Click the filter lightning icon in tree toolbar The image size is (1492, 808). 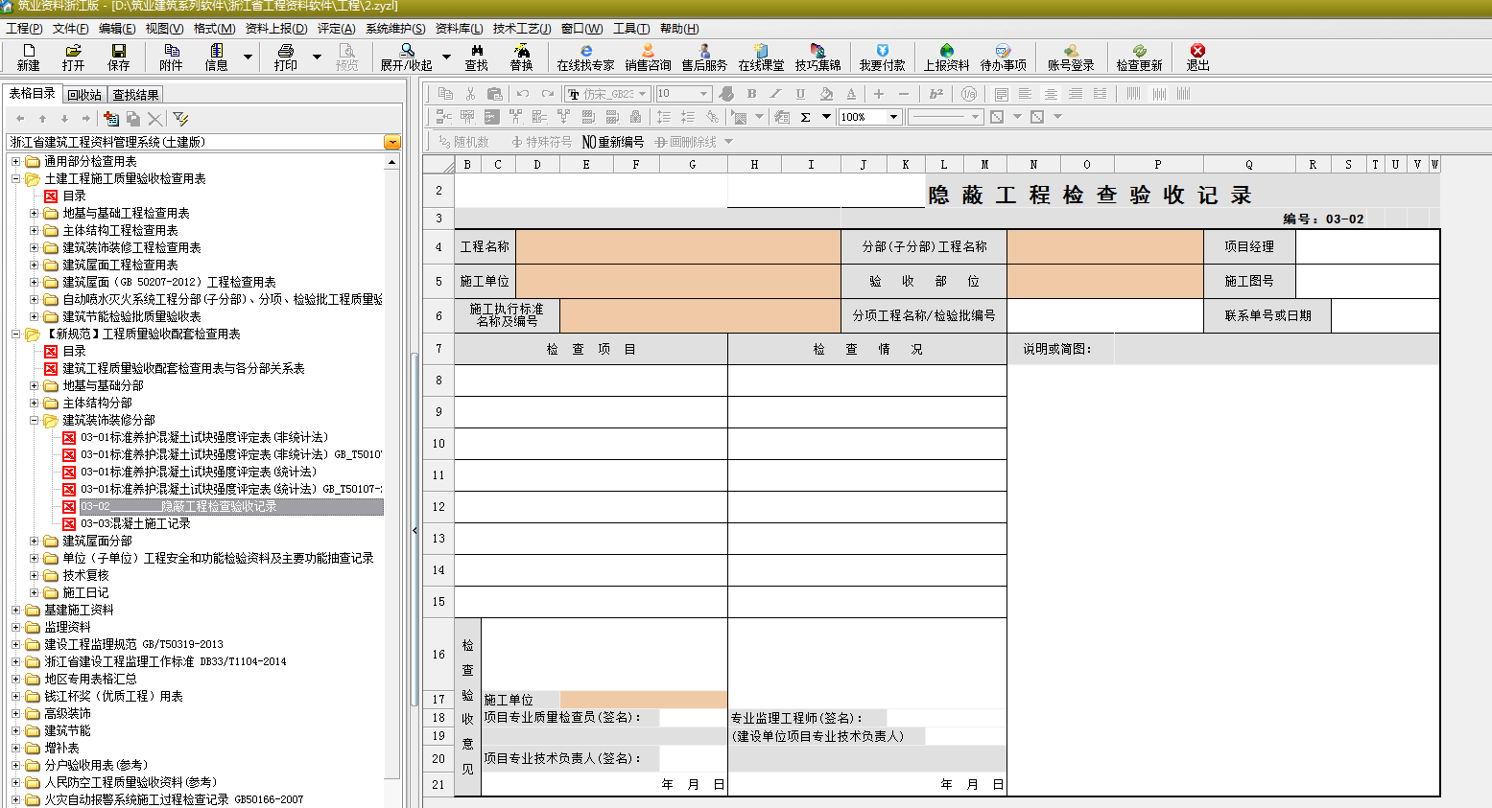point(180,118)
